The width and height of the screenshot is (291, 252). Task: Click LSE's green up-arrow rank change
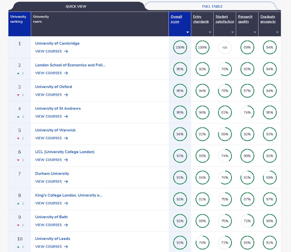18,73
